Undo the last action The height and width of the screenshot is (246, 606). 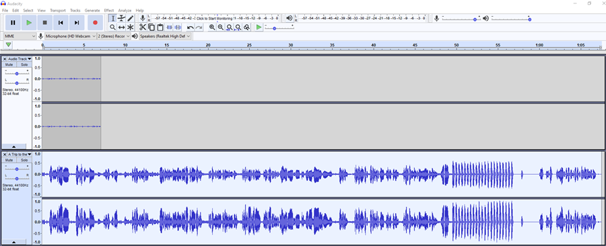tap(190, 27)
